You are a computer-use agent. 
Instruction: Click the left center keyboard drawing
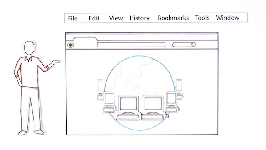[x=128, y=117]
